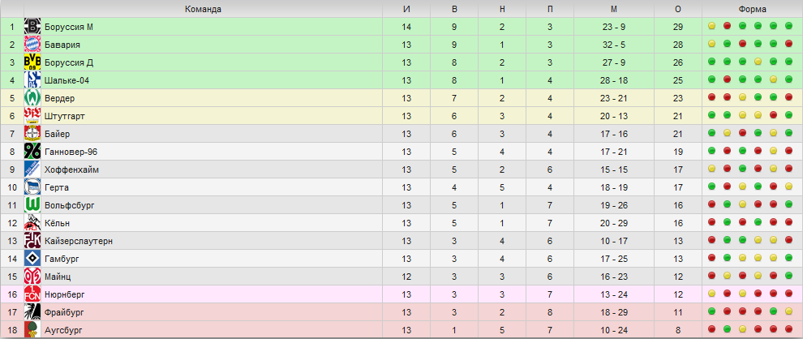Open the Штутгарт team link
803x339 pixels.
(65, 116)
